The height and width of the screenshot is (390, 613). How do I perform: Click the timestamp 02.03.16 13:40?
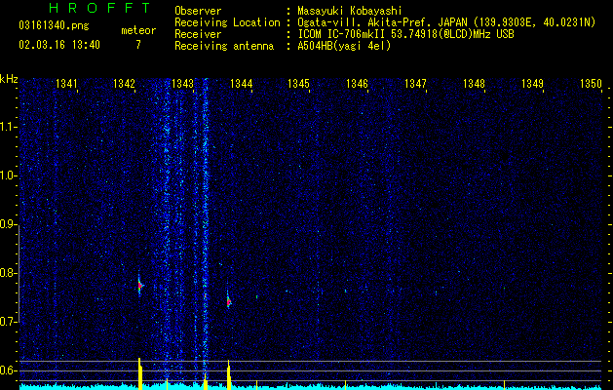pos(59,45)
